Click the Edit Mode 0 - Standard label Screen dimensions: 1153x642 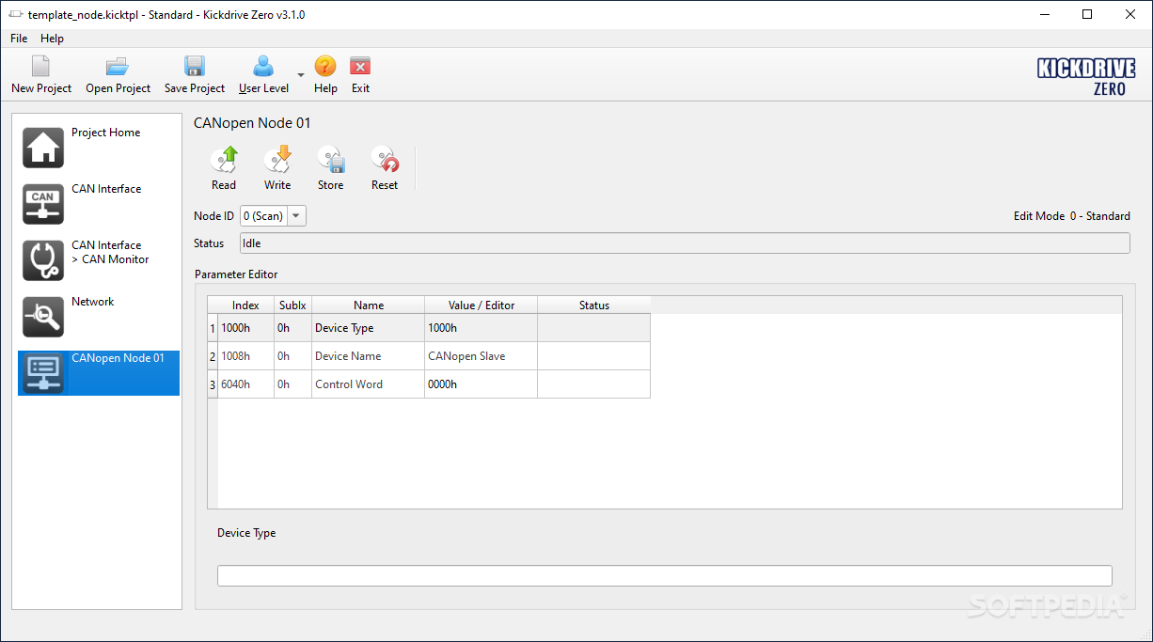[1072, 216]
